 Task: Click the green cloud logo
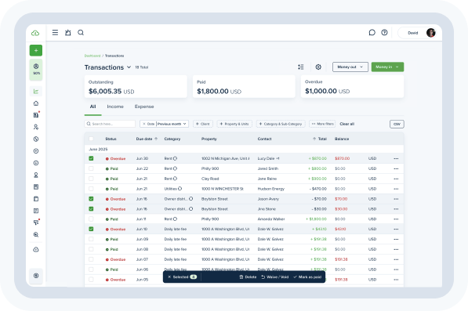point(35,33)
